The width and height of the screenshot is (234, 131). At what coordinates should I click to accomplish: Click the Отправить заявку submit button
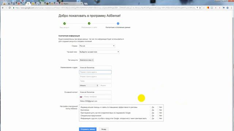[x=88, y=129]
